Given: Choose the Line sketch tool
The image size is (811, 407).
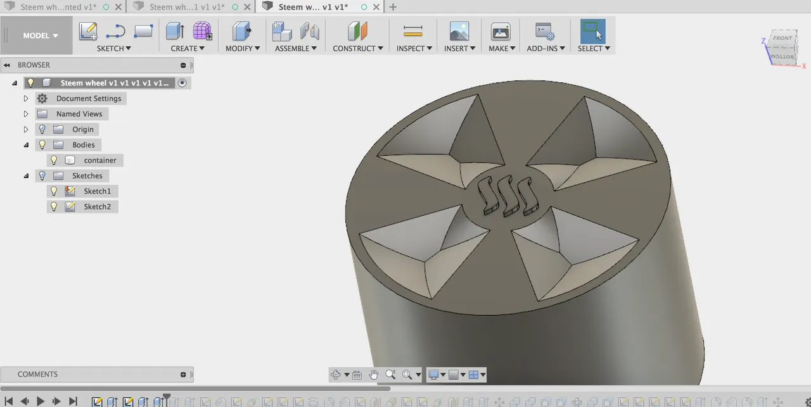Looking at the screenshot, I should pyautogui.click(x=115, y=31).
